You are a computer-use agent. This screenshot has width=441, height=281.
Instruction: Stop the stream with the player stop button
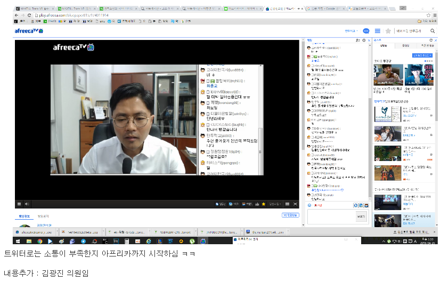point(19,204)
